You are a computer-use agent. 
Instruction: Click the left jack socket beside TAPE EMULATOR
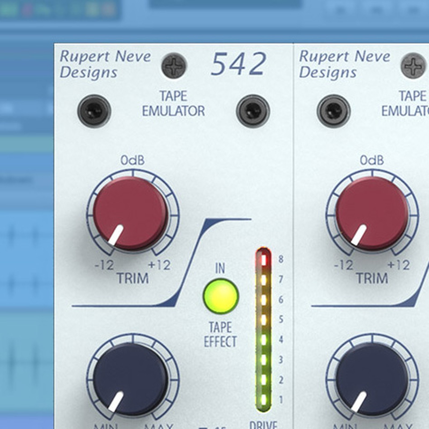[94, 111]
